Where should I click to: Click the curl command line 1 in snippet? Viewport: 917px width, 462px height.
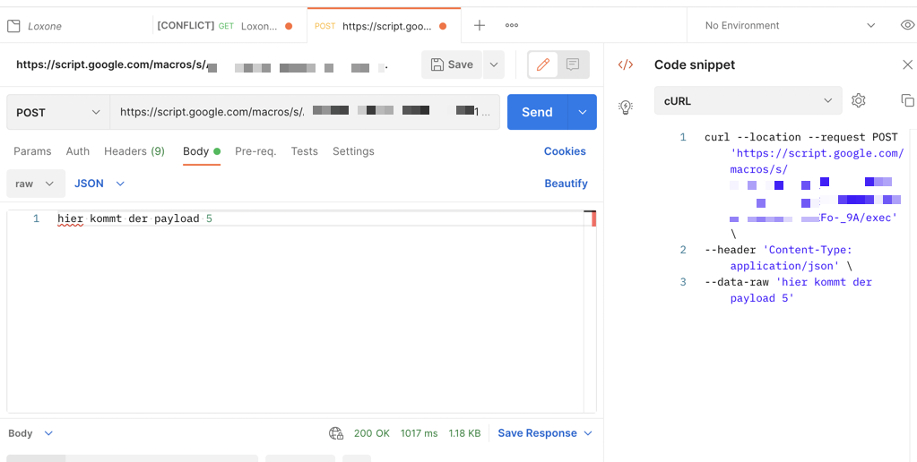coord(800,137)
